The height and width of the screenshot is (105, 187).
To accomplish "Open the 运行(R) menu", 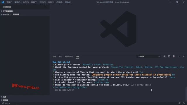I will click(51, 2).
